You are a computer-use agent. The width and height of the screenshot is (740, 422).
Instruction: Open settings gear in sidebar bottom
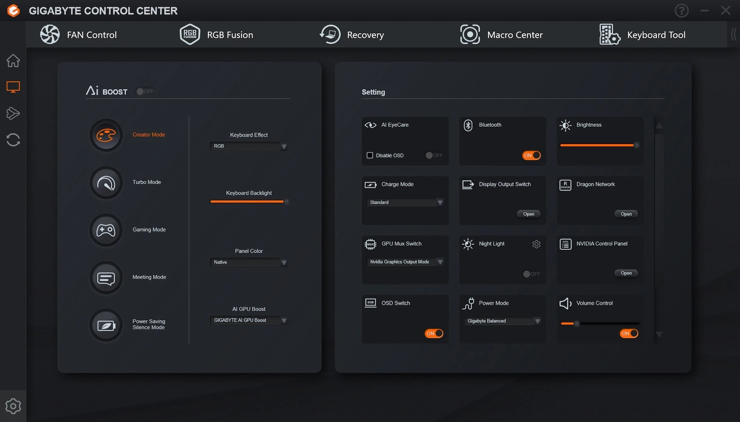(13, 406)
